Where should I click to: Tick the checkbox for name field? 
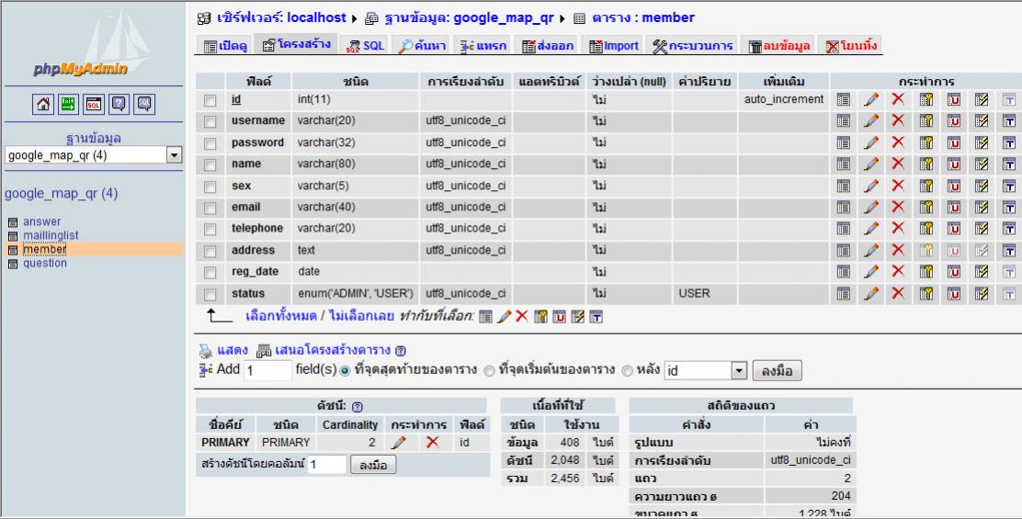click(210, 164)
